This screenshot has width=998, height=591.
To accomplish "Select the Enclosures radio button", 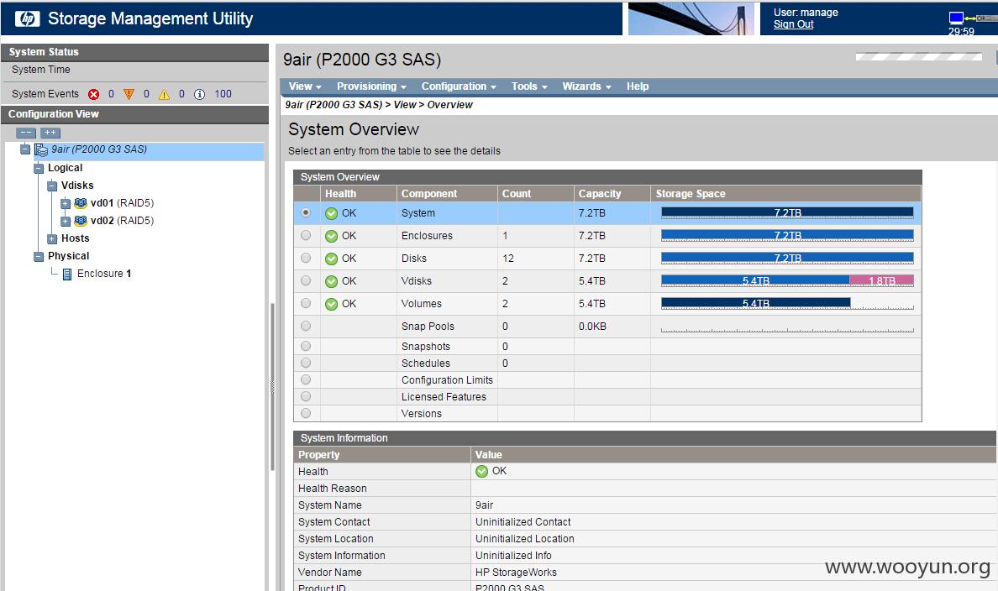I will pos(306,235).
